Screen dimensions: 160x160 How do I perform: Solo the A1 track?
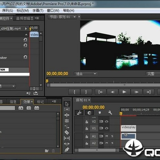tap(112, 136)
